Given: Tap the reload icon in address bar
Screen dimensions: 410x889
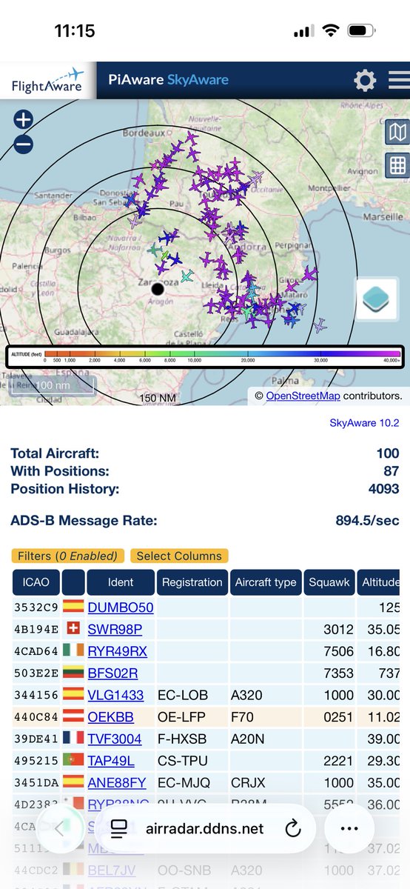Looking at the screenshot, I should [292, 828].
